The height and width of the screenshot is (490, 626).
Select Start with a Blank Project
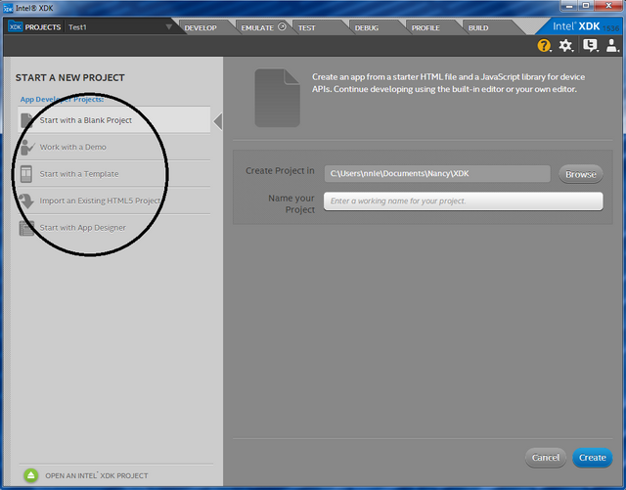tap(114, 119)
